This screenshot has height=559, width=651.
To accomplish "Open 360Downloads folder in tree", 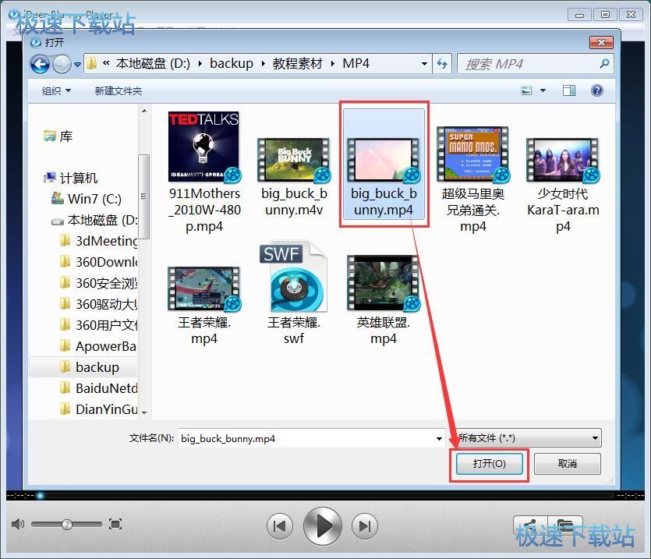I will point(99,262).
